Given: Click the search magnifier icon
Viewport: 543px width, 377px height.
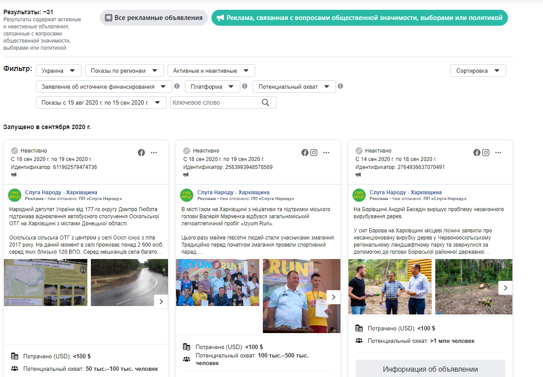Looking at the screenshot, I should click(x=266, y=102).
